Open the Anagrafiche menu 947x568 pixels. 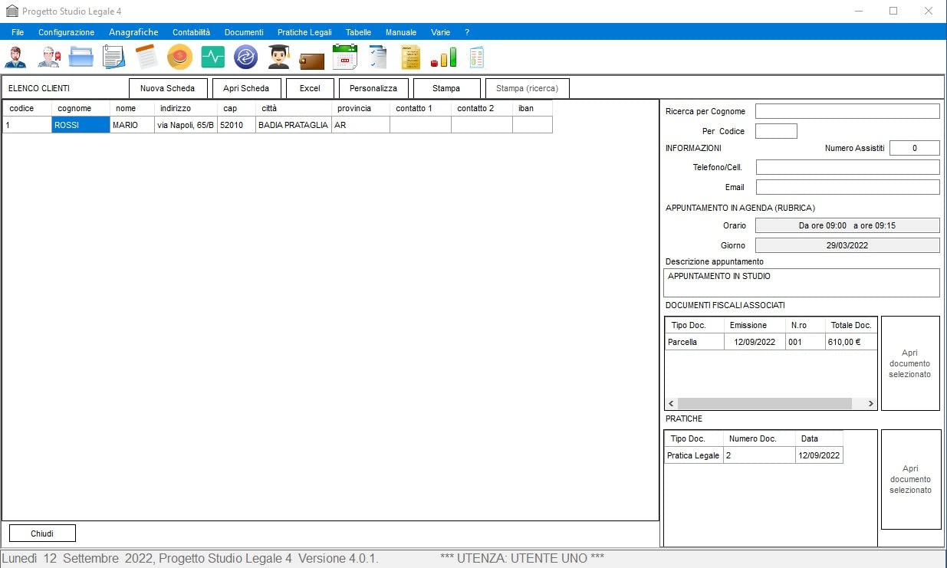[x=133, y=32]
